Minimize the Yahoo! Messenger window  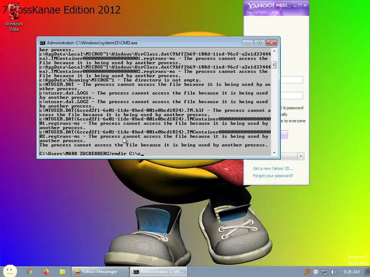point(295,5)
